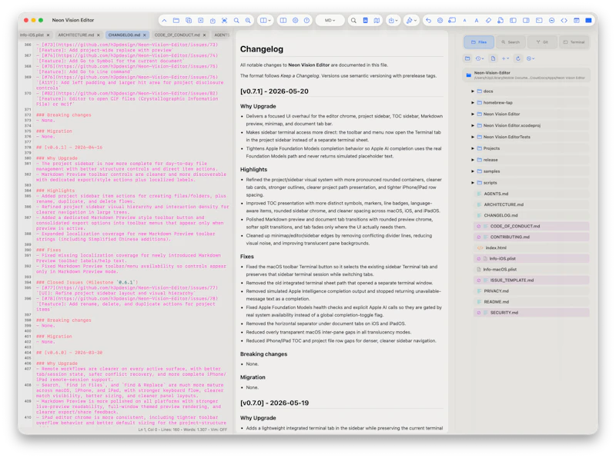
Task: Decrease font size with the small A icon
Action: [x=465, y=21]
